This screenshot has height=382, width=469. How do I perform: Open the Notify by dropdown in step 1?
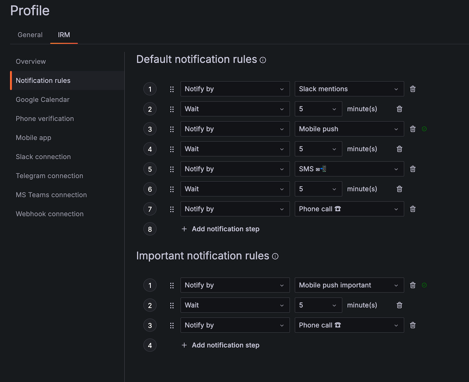(x=235, y=89)
